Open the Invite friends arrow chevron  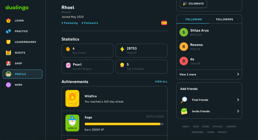(x=238, y=111)
